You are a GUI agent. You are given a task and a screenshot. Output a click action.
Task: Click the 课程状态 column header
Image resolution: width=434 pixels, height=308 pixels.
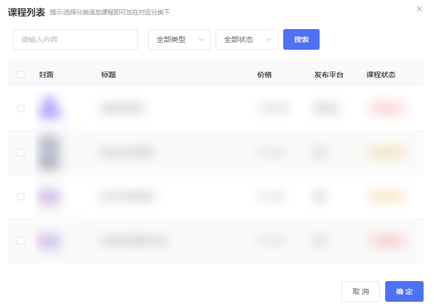[x=380, y=75]
